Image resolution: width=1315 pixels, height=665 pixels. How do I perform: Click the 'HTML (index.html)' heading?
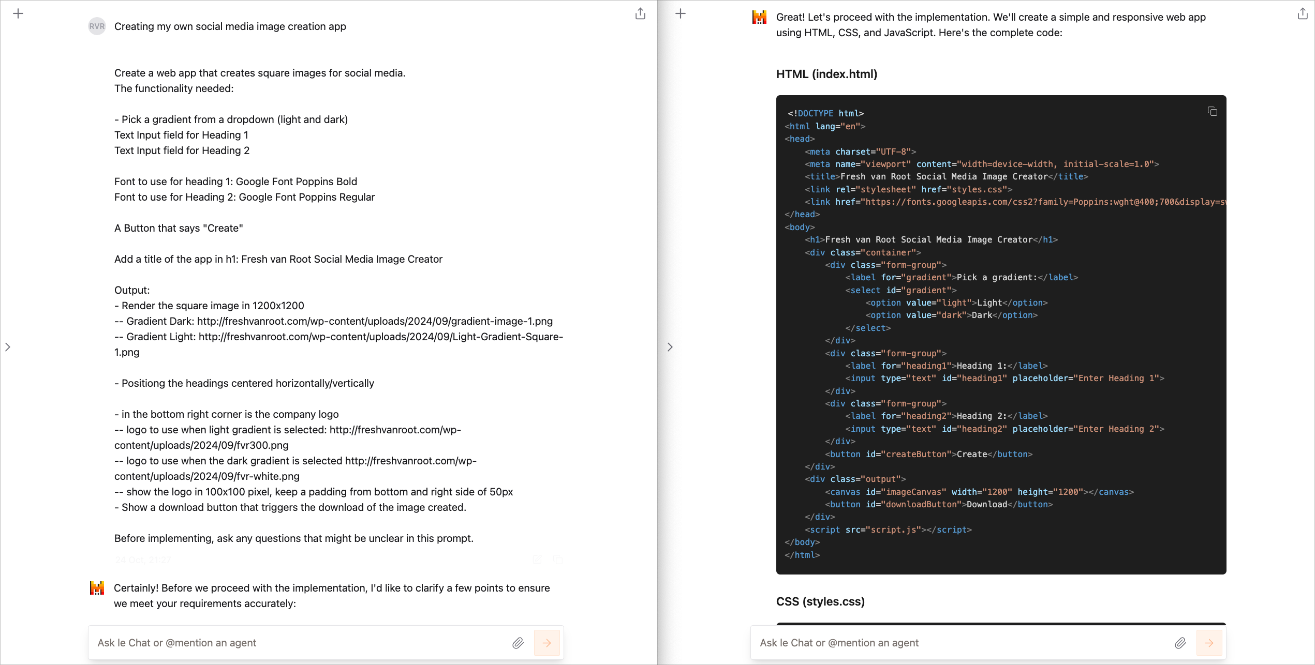tap(826, 74)
